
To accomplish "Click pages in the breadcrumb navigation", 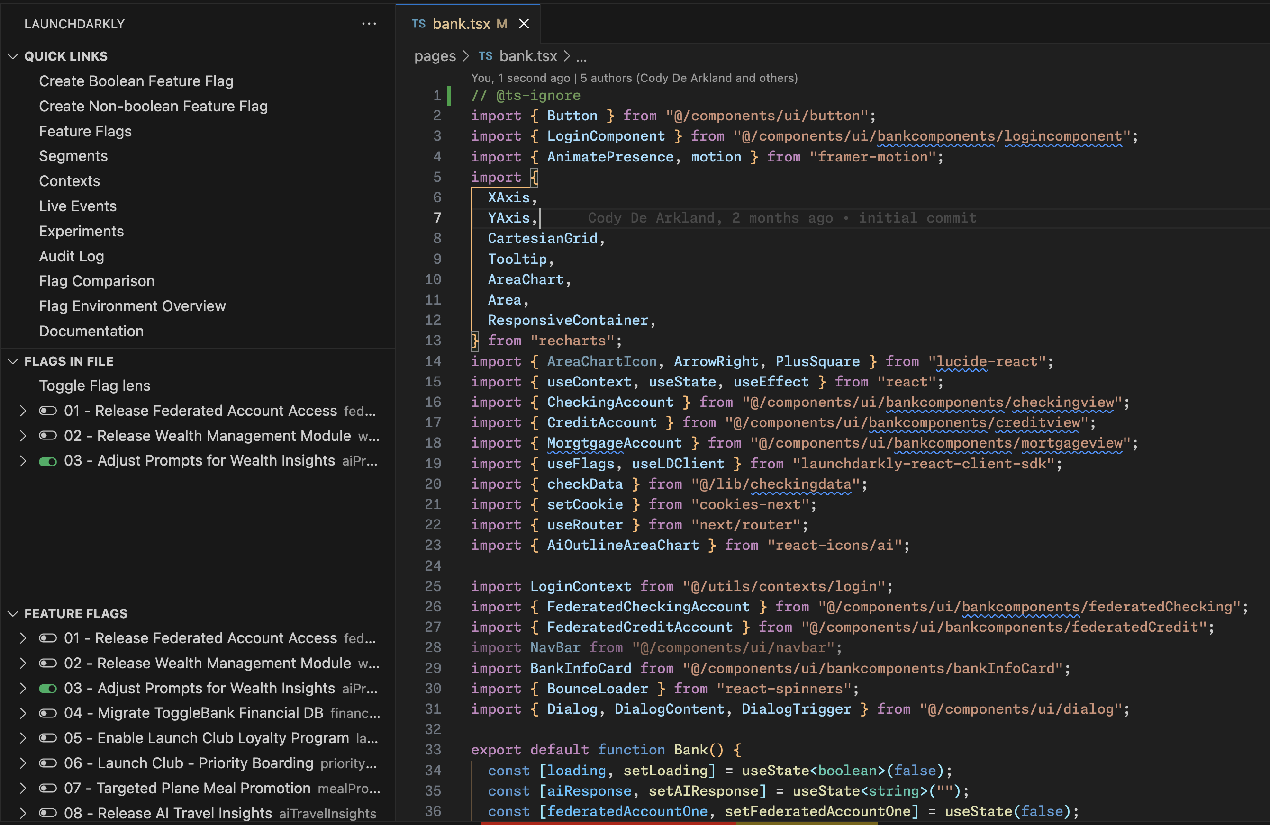I will [x=435, y=56].
